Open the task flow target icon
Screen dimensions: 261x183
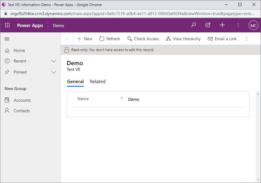click(208, 25)
